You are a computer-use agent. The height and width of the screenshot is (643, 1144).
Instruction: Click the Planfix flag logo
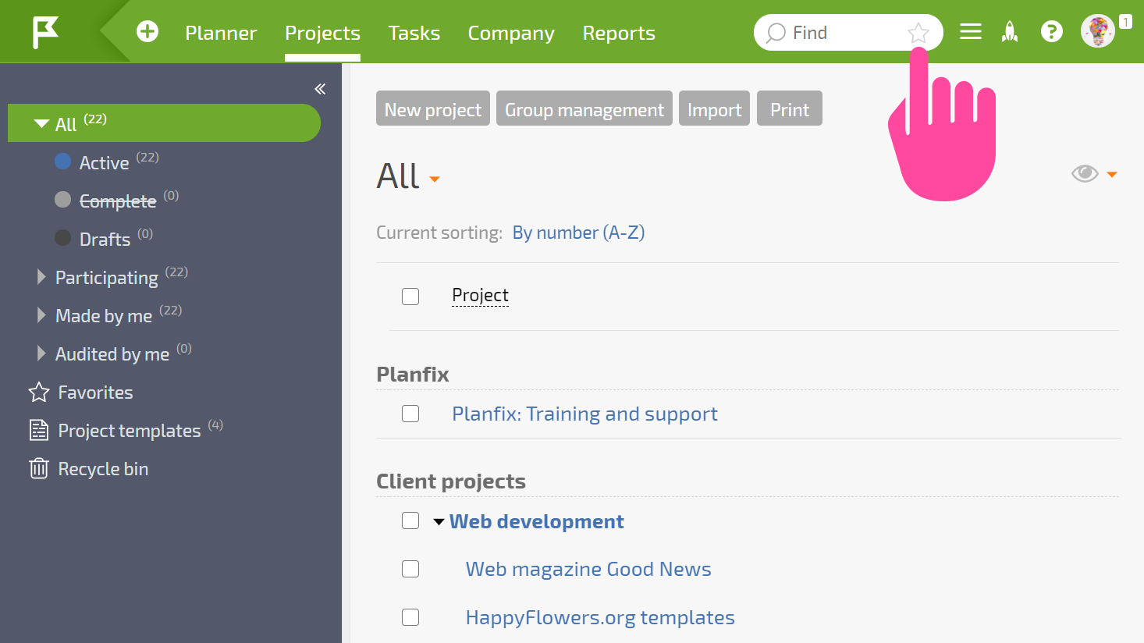point(45,32)
